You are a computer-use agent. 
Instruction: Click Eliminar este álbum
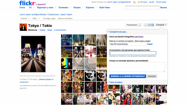(x=65, y=18)
